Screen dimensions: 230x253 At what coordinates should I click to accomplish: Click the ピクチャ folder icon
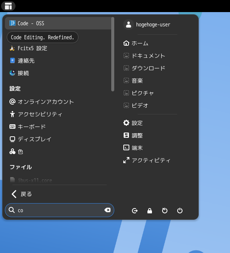point(126,93)
